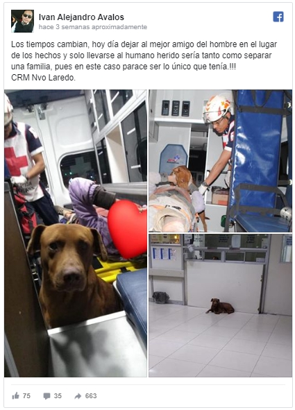Click the hospital reception window in bottom photo
Viewport: 295px width, 410px height.
click(225, 248)
